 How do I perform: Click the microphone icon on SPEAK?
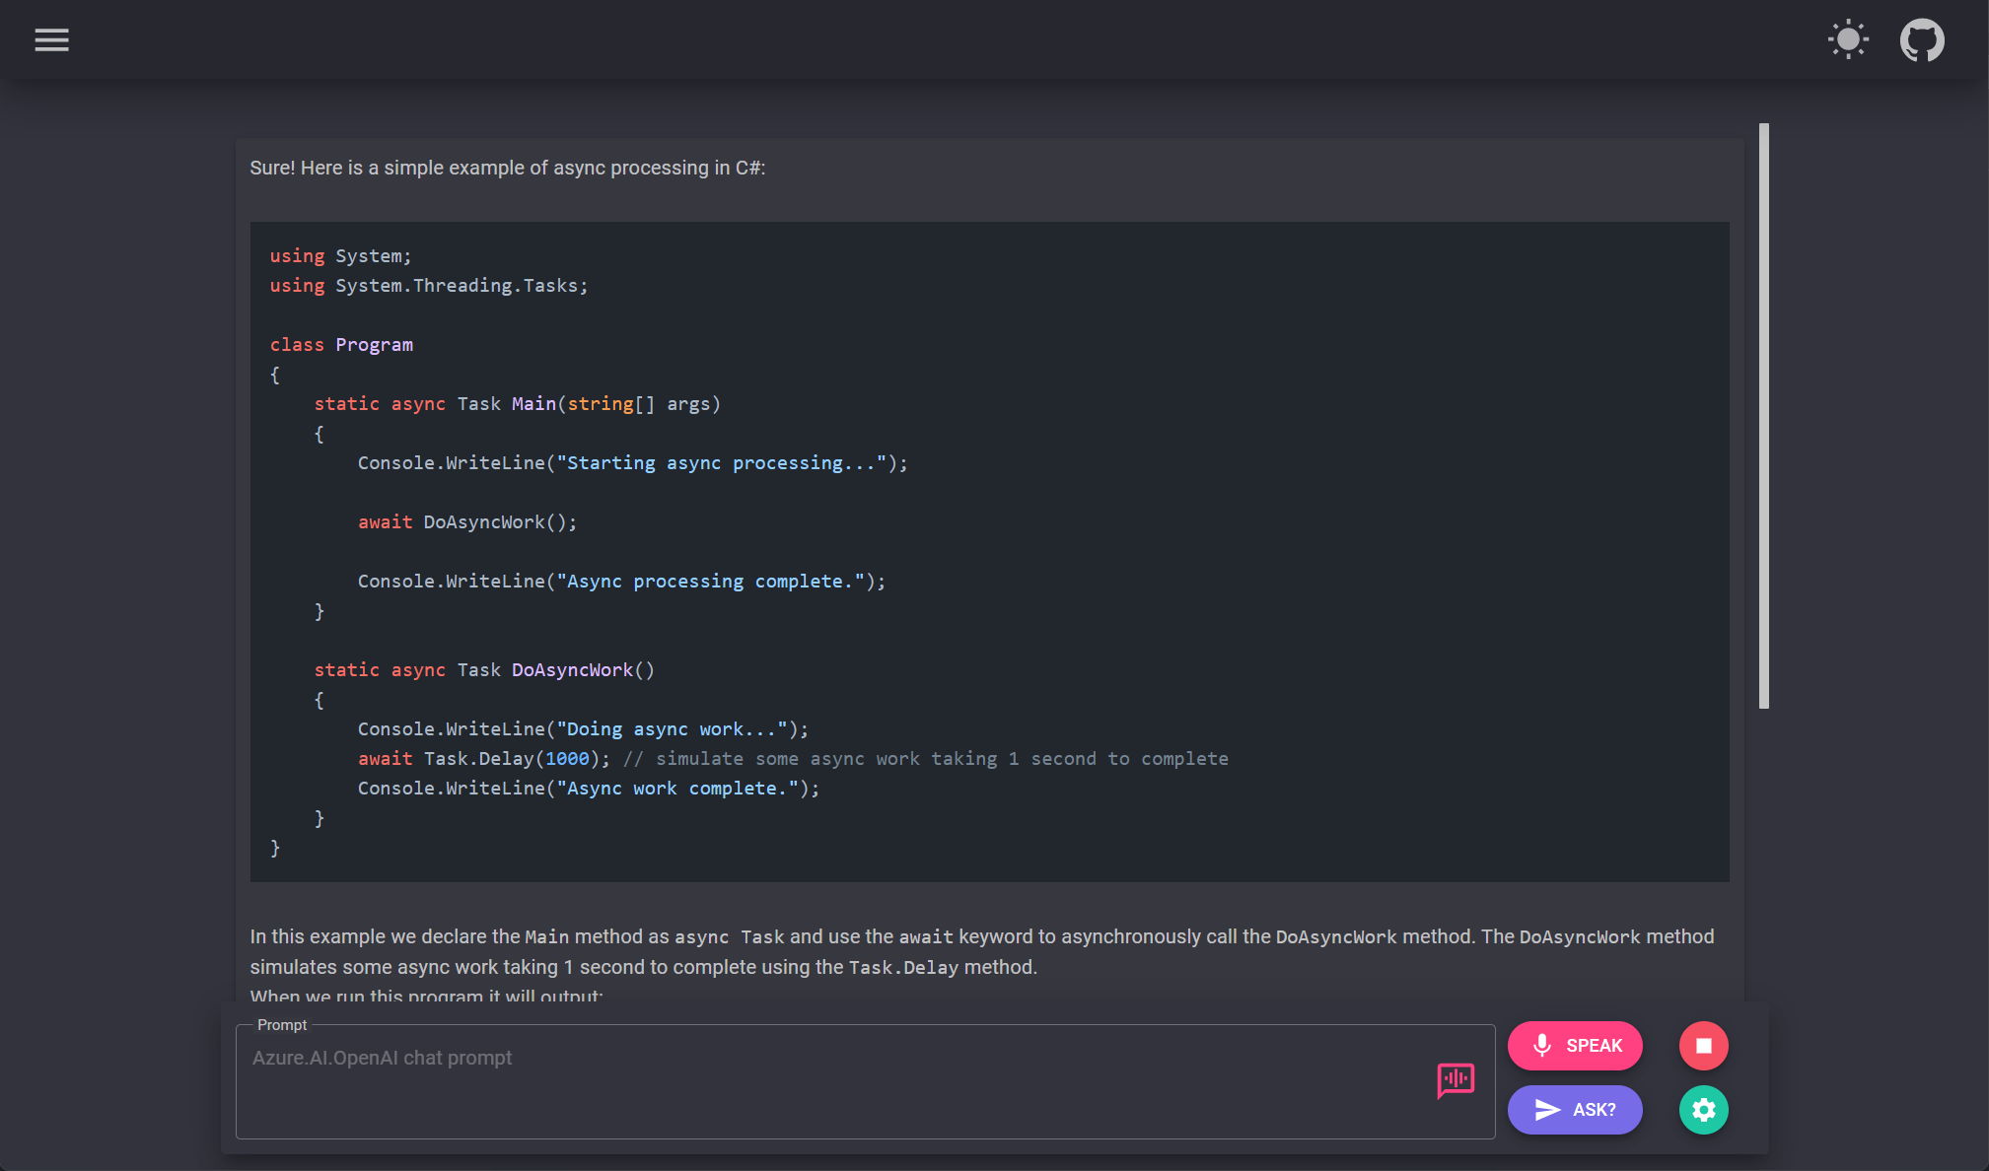(x=1542, y=1046)
